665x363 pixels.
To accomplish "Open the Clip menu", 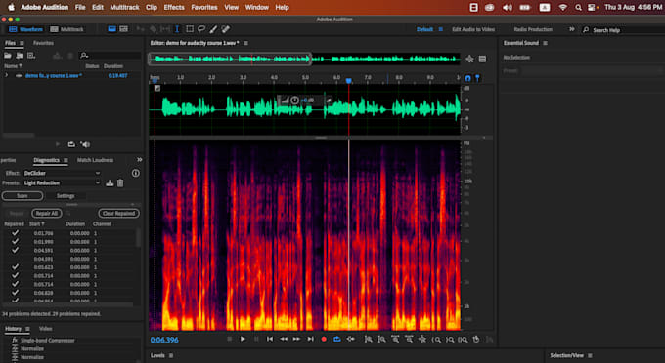I will coord(152,7).
